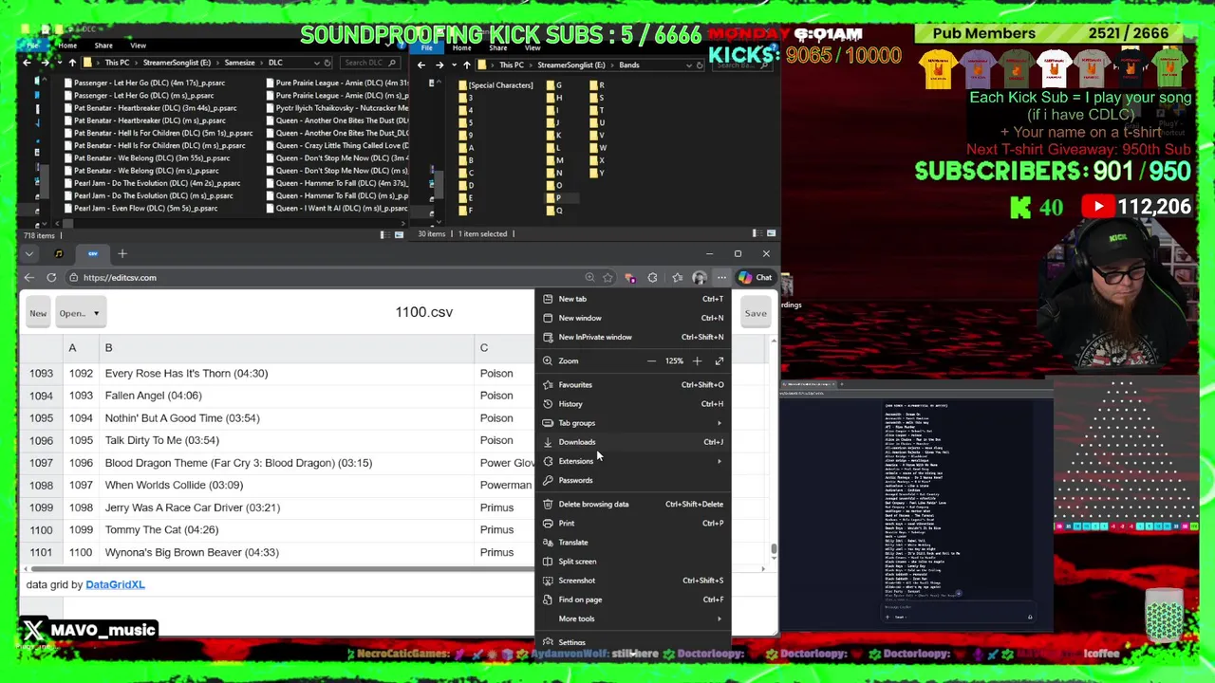1215x683 pixels.
Task: Click up arrow in DLC Explorer window
Action: [71, 63]
